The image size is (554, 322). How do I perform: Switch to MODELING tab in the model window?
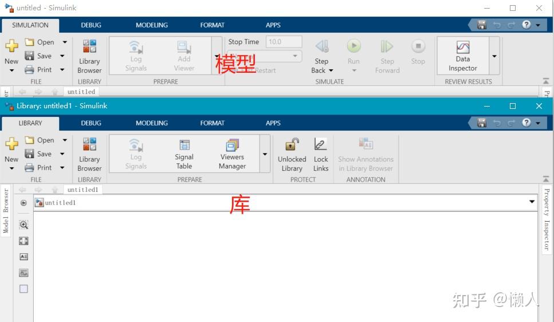[x=152, y=25]
